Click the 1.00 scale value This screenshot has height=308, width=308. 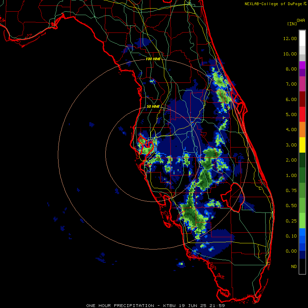[291, 176]
